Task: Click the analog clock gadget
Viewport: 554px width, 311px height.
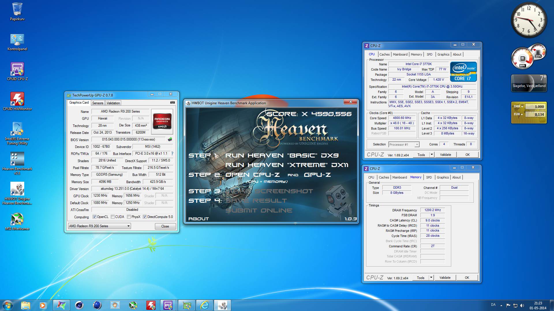Action: [x=529, y=20]
